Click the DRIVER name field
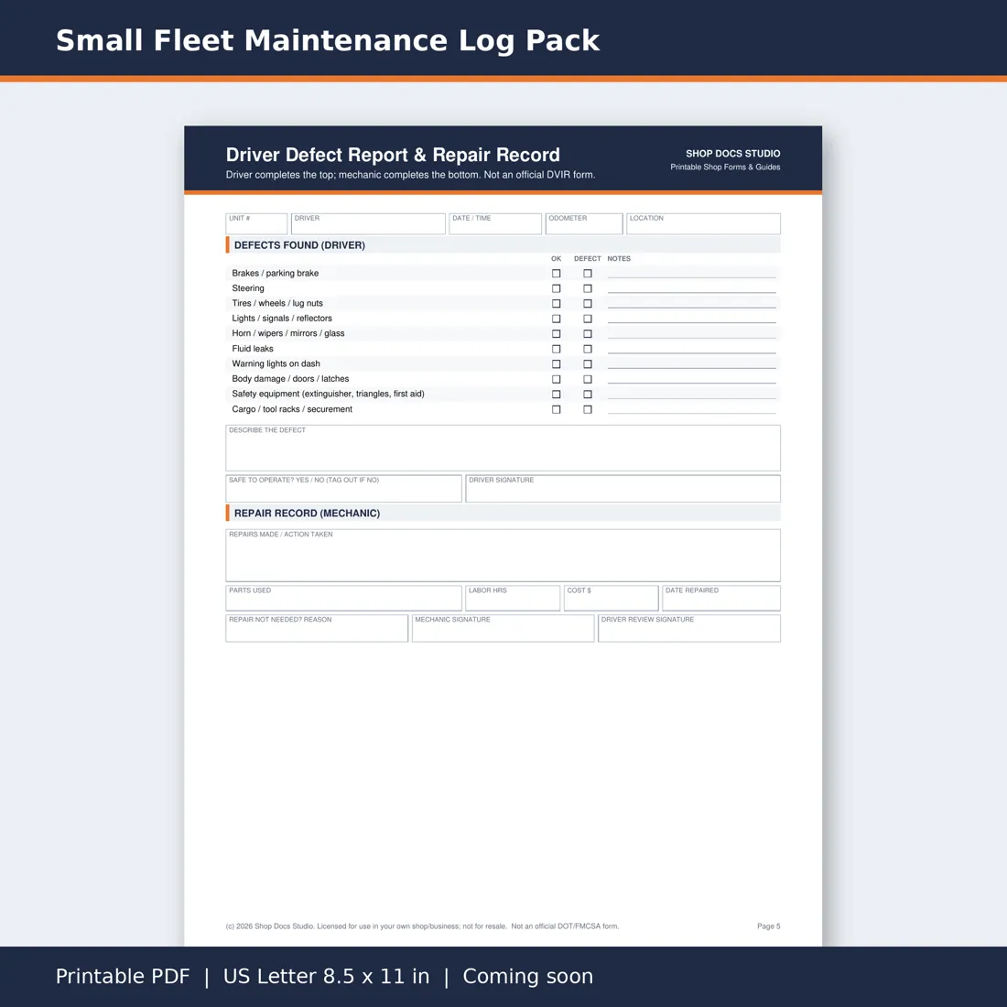Image resolution: width=1007 pixels, height=1007 pixels. point(368,223)
